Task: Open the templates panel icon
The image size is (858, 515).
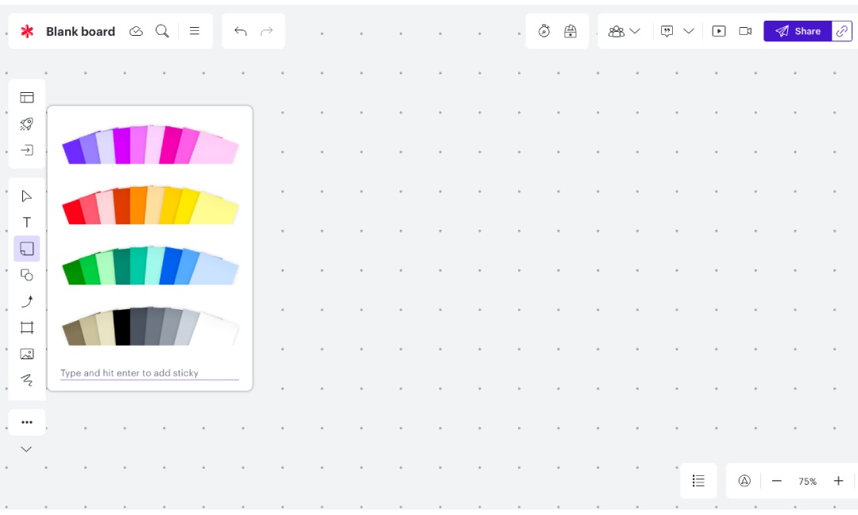Action: [26, 96]
